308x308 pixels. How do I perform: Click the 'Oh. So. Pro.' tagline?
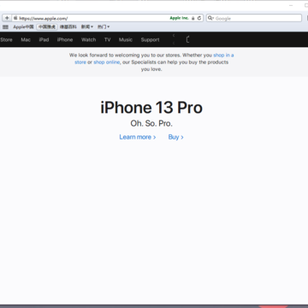coord(151,123)
